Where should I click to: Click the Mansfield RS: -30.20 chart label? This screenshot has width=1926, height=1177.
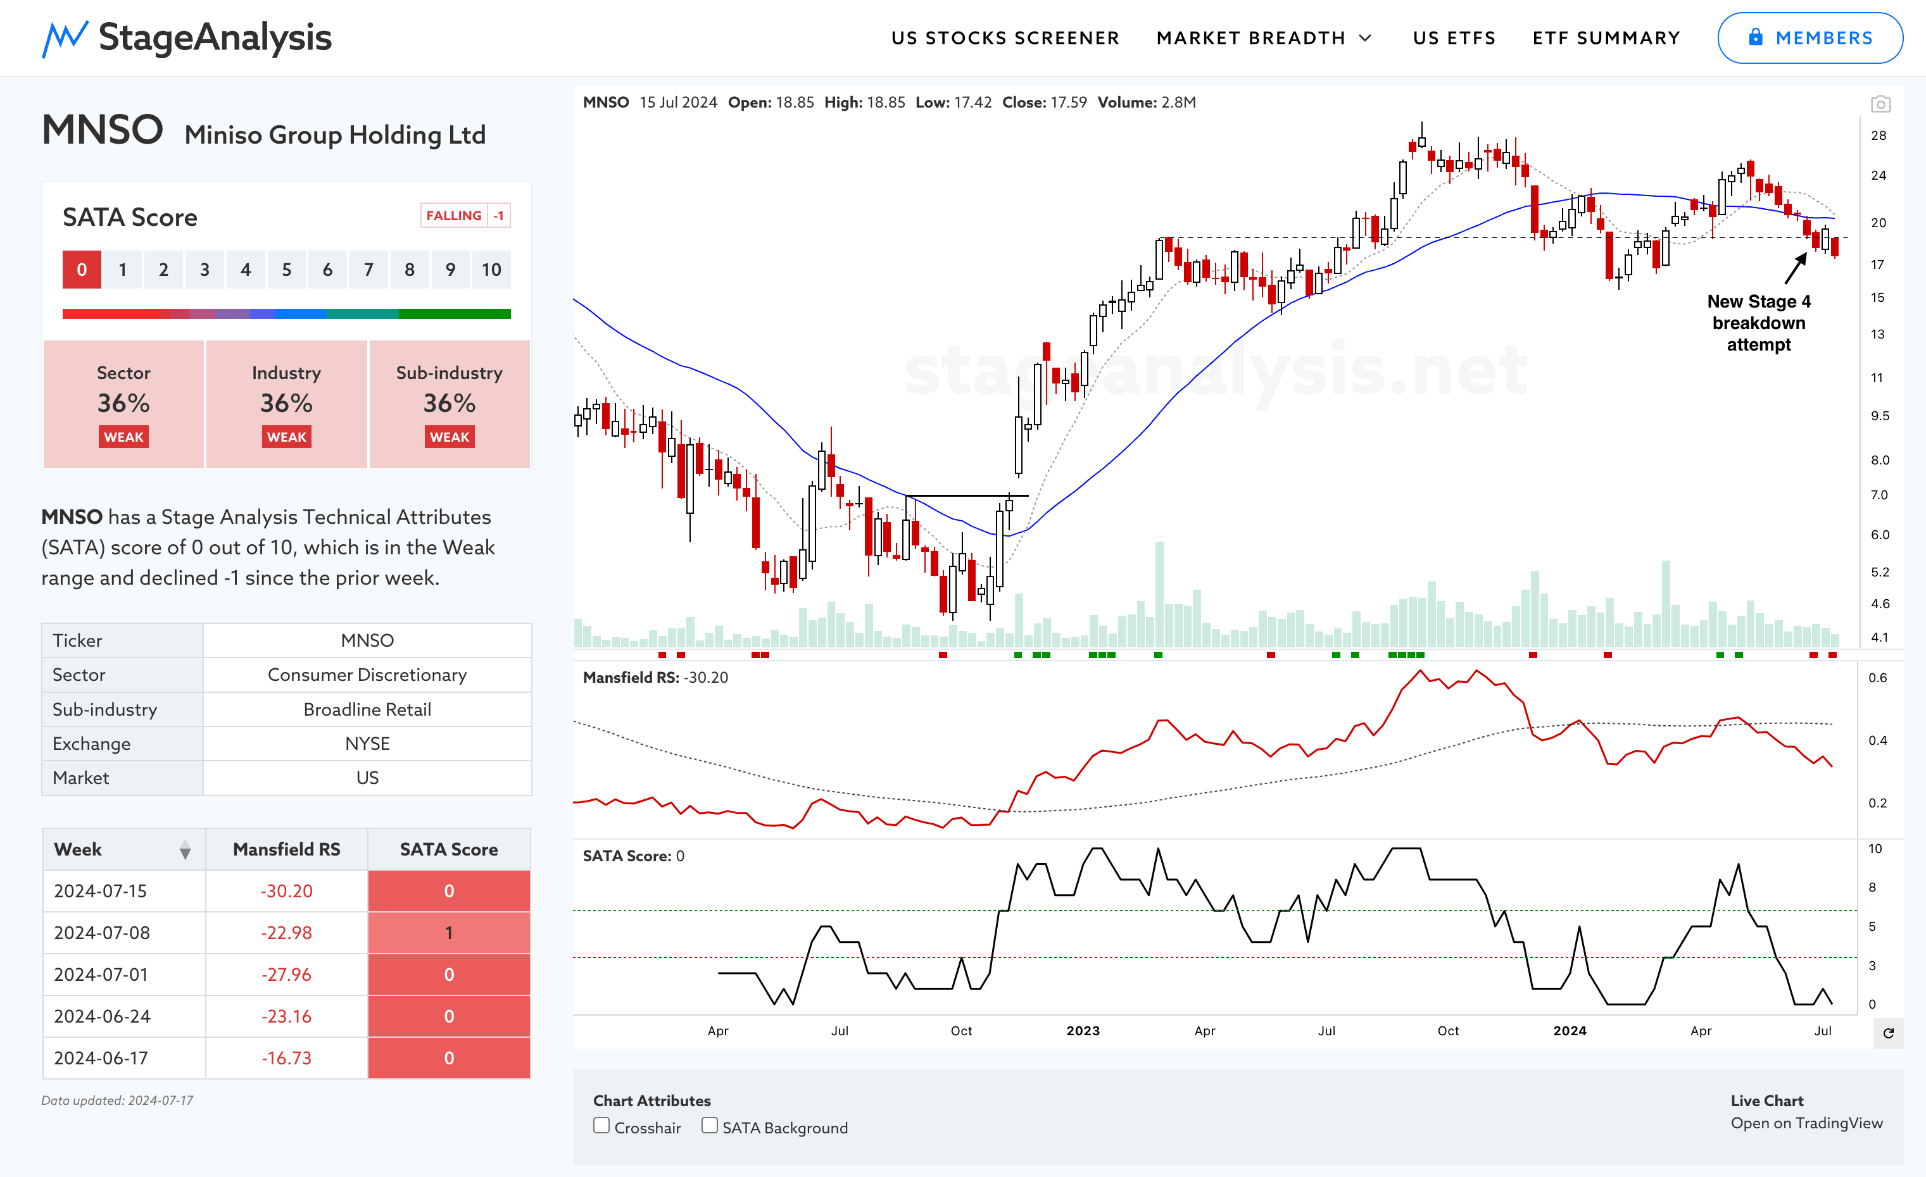pyautogui.click(x=655, y=678)
